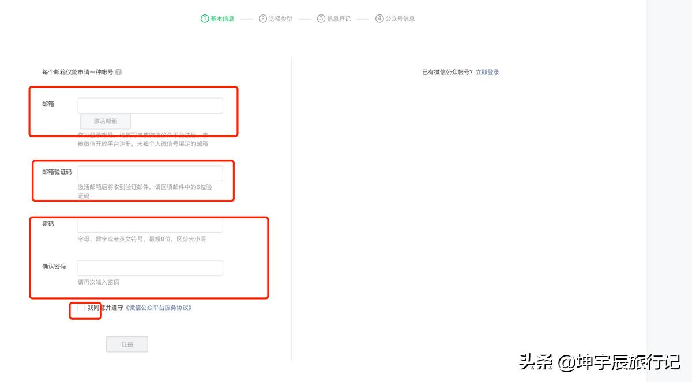Image resolution: width=692 pixels, height=382 pixels.
Task: Click the help question mark icon
Action: click(118, 72)
